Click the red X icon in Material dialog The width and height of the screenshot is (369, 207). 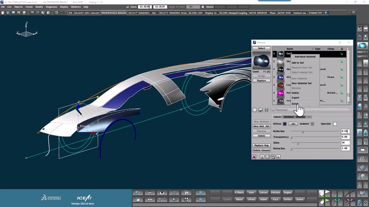pos(254,157)
